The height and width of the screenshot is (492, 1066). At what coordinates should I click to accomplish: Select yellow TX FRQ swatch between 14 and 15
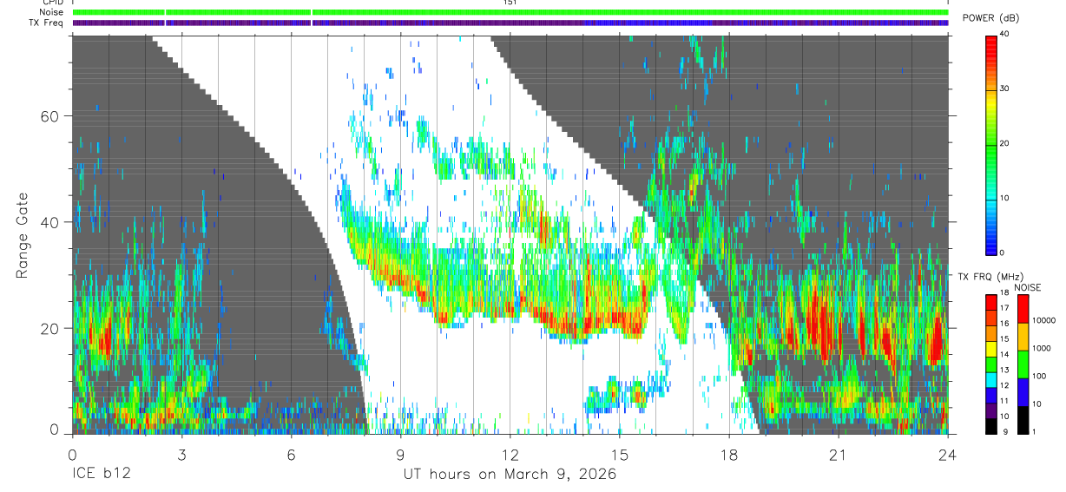click(x=991, y=347)
